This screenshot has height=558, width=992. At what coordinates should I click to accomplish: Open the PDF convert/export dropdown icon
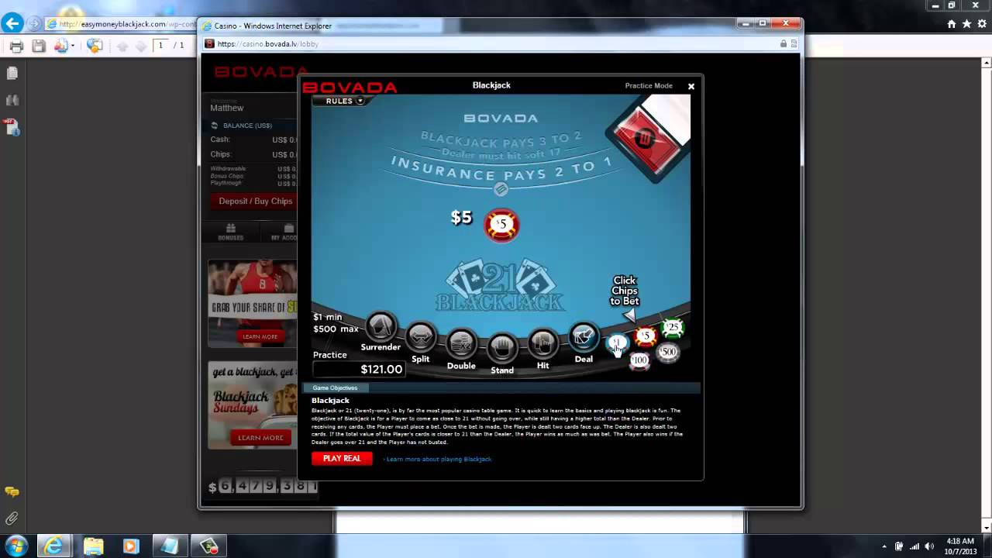[64, 46]
